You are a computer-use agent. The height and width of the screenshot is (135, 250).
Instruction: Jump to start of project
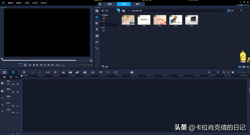pyautogui.click(x=30, y=65)
